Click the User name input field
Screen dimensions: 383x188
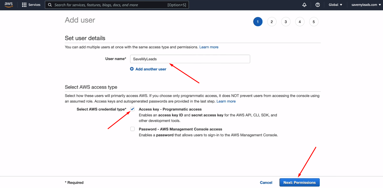tap(190, 59)
